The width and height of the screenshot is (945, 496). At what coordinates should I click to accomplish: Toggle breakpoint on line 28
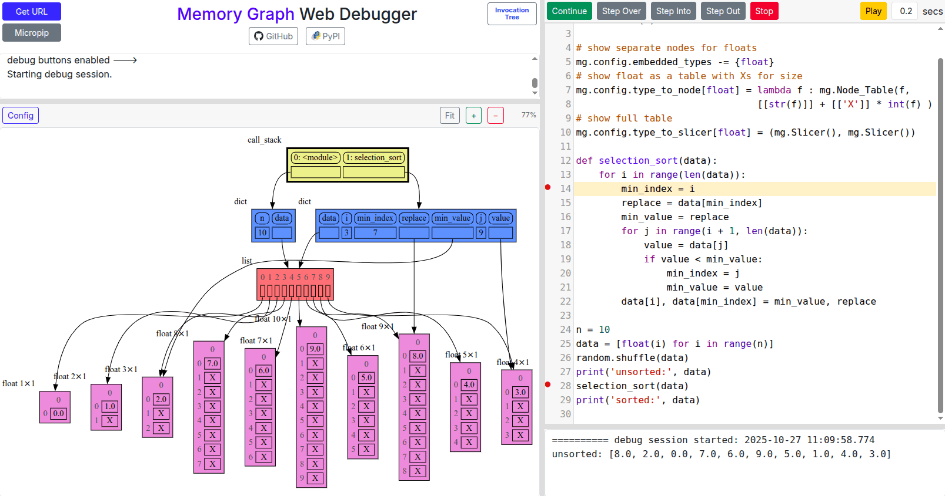(548, 385)
